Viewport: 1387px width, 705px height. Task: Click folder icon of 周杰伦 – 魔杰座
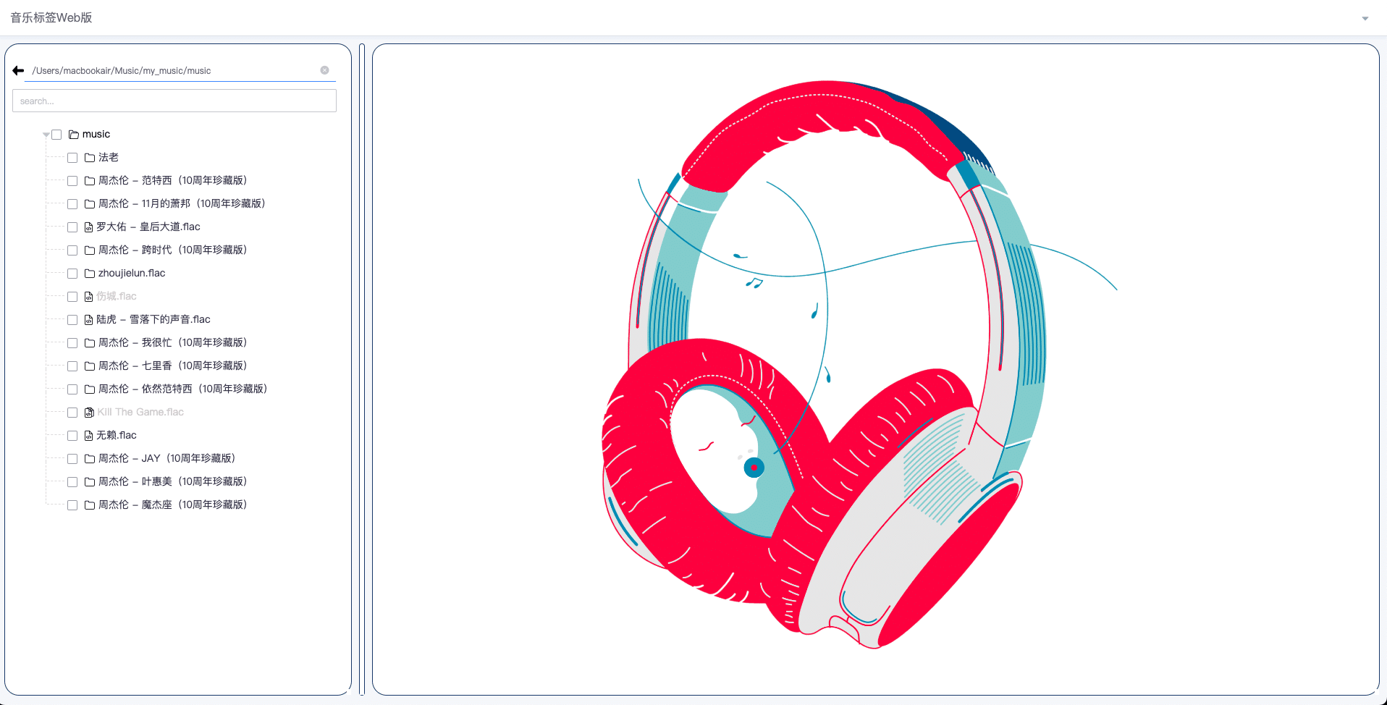click(x=90, y=505)
